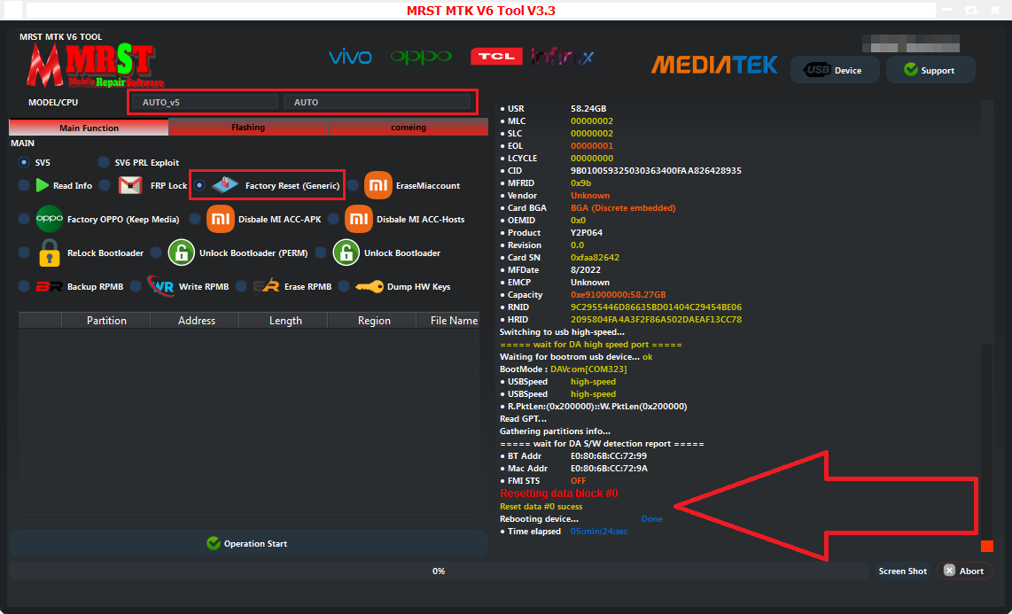Switch to the Flashing tab
1012x614 pixels.
tap(248, 128)
